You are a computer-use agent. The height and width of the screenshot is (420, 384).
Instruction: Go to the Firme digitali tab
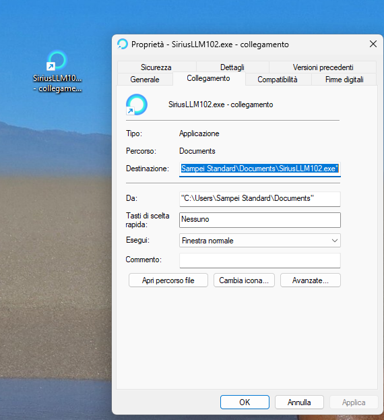pyautogui.click(x=344, y=80)
